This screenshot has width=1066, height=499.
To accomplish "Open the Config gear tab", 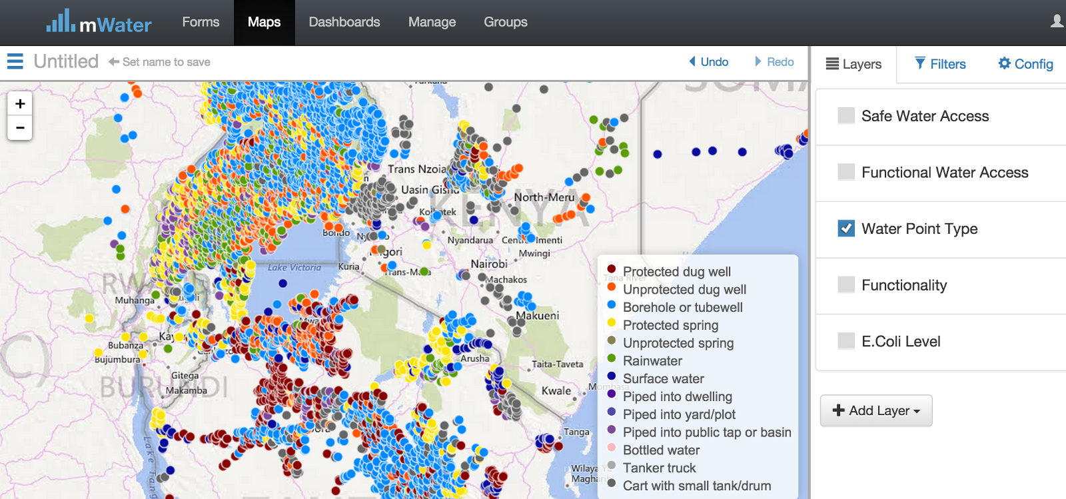I will [x=1025, y=64].
